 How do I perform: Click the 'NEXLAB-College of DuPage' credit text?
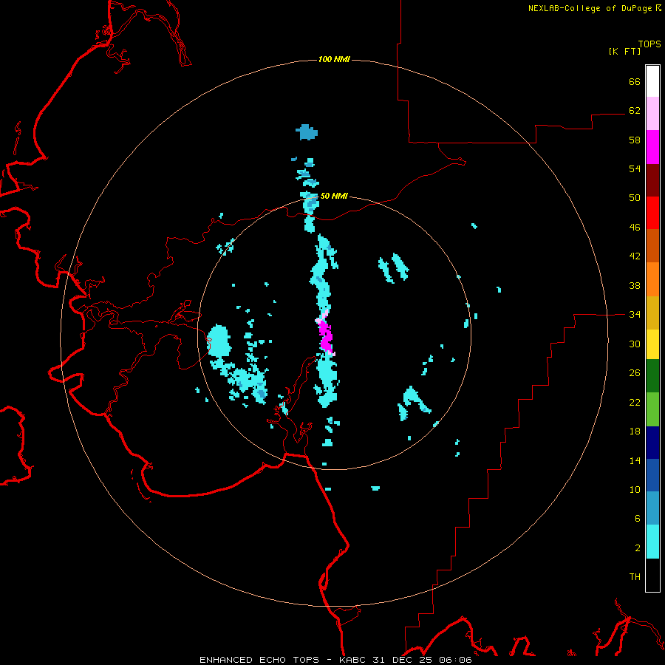point(590,8)
